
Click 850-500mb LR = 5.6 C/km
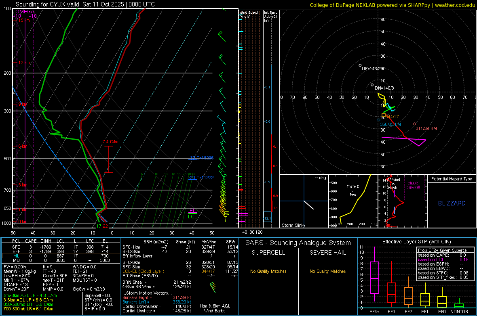point(28,304)
